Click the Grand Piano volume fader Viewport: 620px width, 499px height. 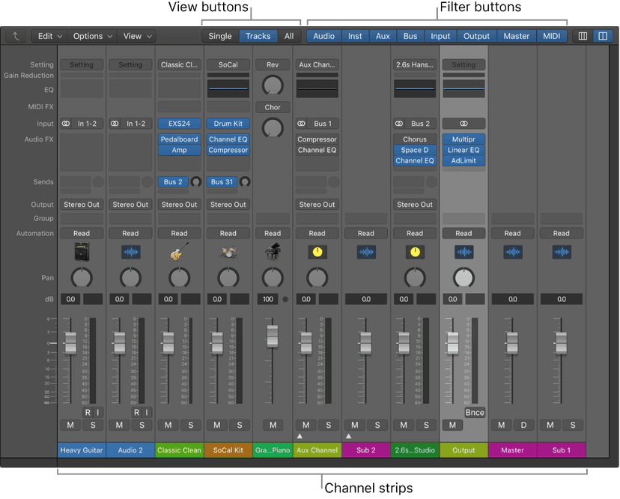[273, 336]
